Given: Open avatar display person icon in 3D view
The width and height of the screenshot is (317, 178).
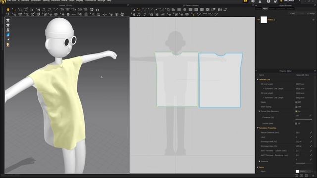Looking at the screenshot, I should click(8, 30).
